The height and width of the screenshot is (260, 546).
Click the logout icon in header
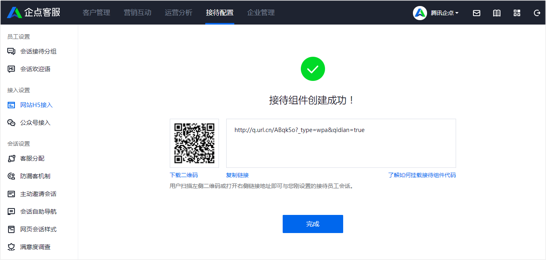(537, 13)
